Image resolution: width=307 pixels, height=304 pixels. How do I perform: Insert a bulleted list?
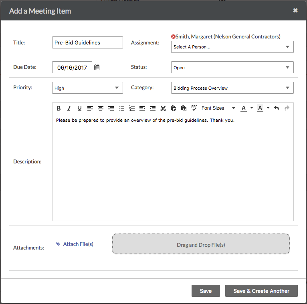[122, 108]
